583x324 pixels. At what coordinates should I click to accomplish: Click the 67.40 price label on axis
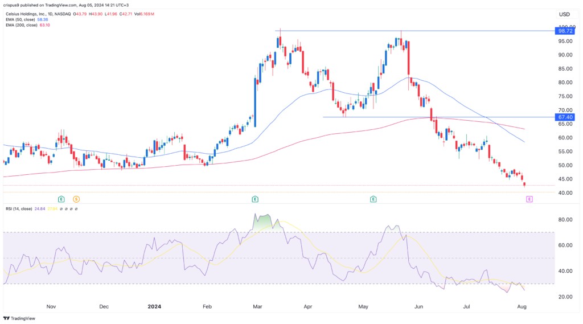pos(564,117)
